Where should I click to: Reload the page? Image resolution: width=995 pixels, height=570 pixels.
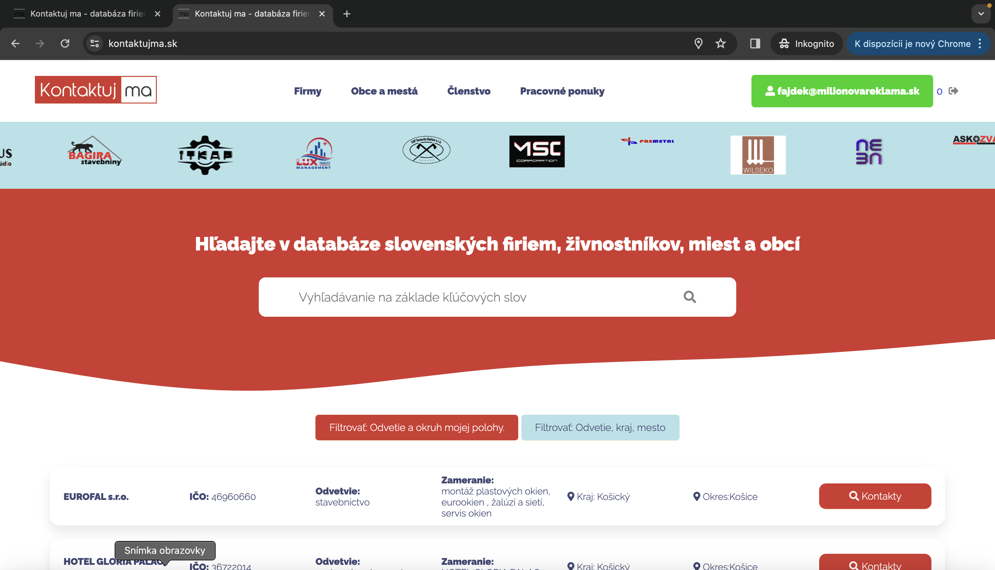tap(65, 43)
